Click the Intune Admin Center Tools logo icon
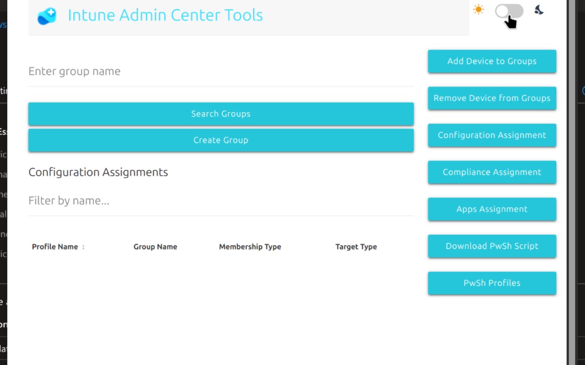 (x=47, y=16)
